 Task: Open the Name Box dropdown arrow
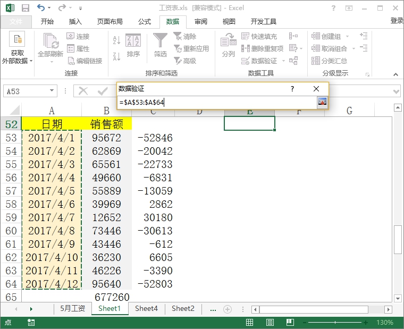pos(52,91)
